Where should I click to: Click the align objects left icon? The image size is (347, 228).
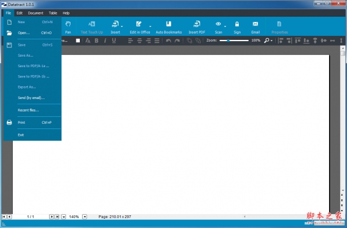click(280, 41)
